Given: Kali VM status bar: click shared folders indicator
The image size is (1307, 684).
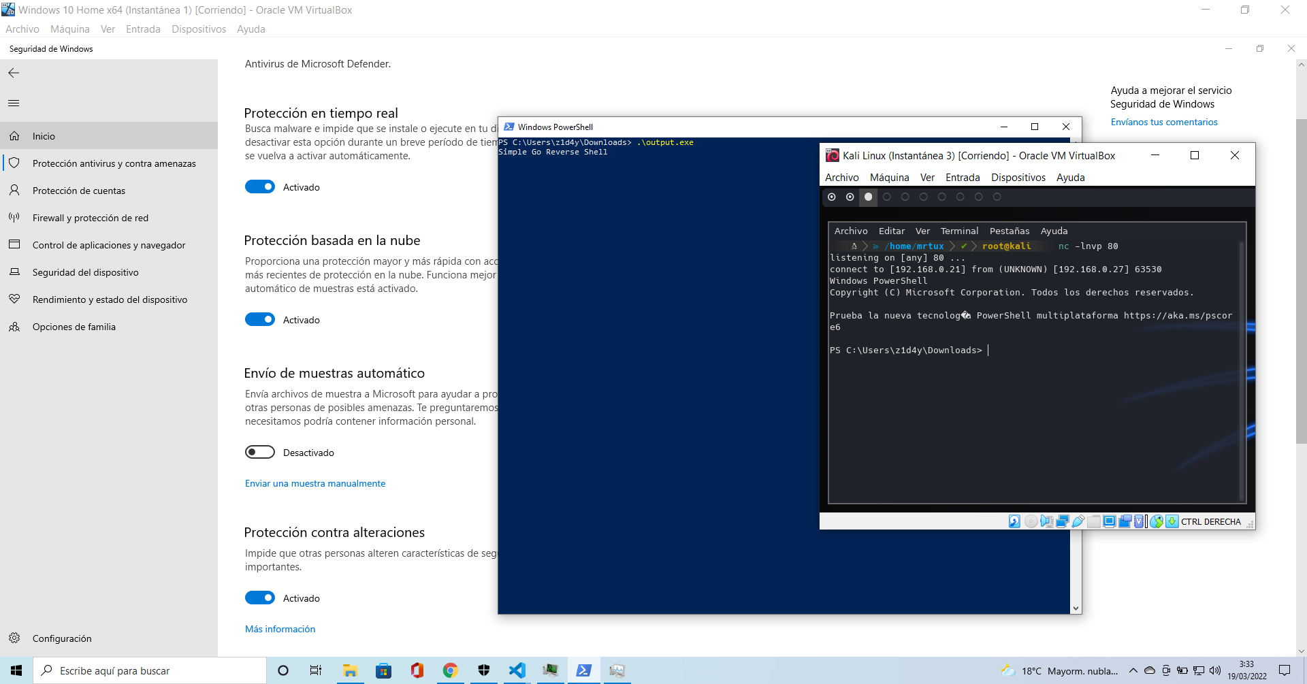Looking at the screenshot, I should coord(1094,521).
